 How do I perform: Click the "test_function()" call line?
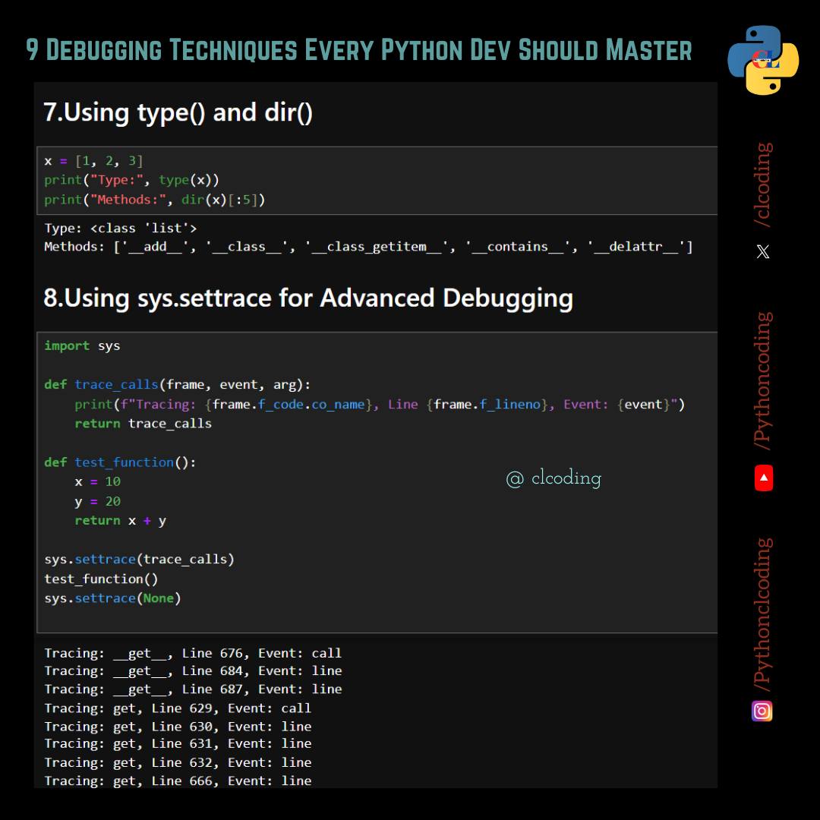coord(101,579)
